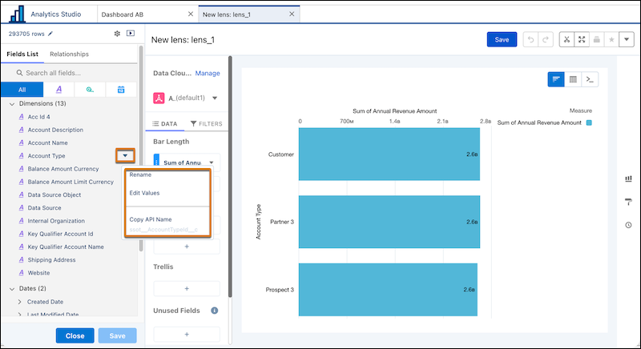Click the print icon in lens toolbar
The height and width of the screenshot is (349, 641).
[x=596, y=39]
